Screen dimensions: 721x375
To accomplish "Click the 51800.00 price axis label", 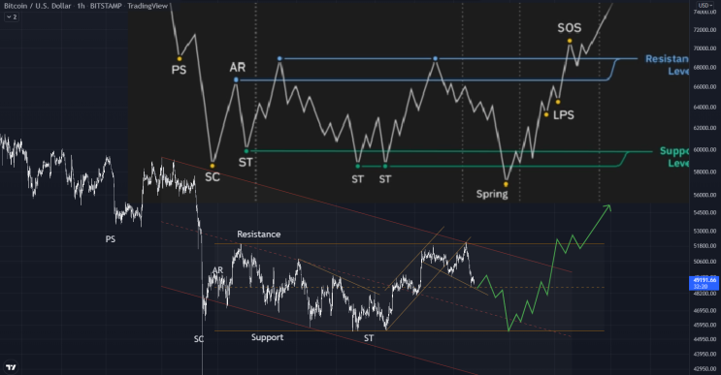I will point(704,246).
